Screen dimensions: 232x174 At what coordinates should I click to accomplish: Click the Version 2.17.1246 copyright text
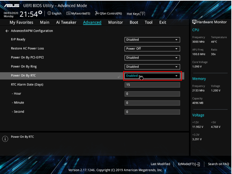[x=115, y=170]
